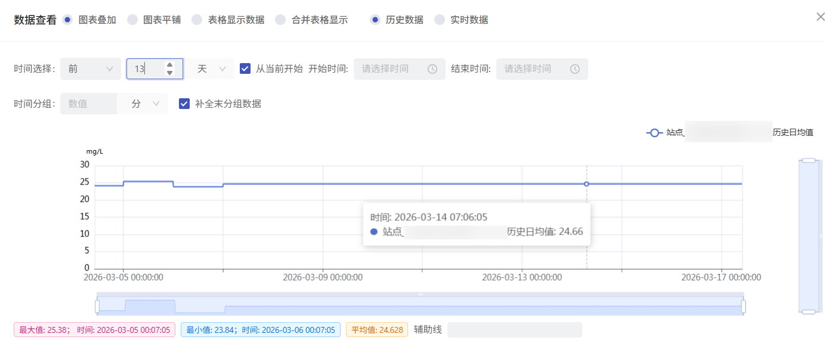Uncheck the 从当前开始 checkbox
The height and width of the screenshot is (343, 825).
(245, 68)
